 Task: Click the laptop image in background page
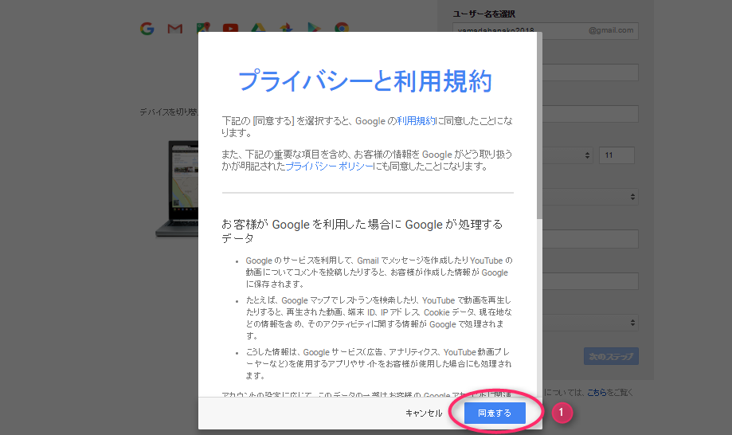click(x=178, y=189)
